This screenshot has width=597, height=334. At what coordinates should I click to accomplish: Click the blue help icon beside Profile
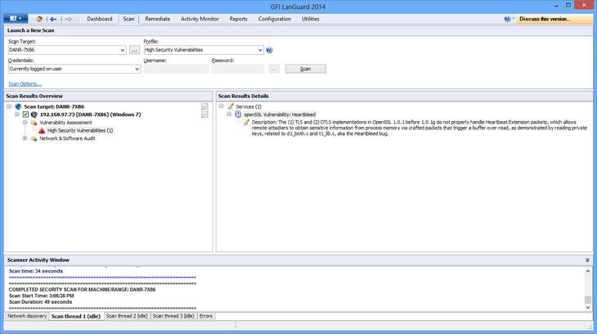click(x=269, y=50)
